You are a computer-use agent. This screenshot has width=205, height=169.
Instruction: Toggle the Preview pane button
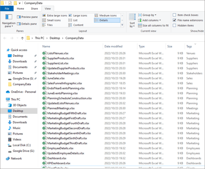(27, 17)
